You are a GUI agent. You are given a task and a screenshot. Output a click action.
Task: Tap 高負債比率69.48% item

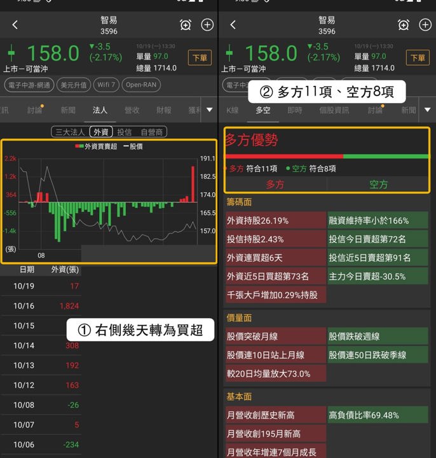pyautogui.click(x=378, y=415)
